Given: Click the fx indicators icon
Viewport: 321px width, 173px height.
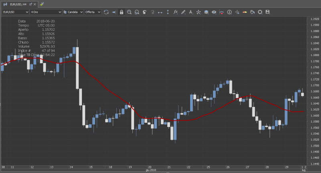Looking at the screenshot, I should click(x=175, y=12).
